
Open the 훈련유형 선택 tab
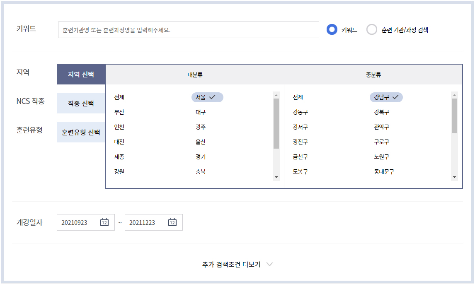pyautogui.click(x=81, y=132)
